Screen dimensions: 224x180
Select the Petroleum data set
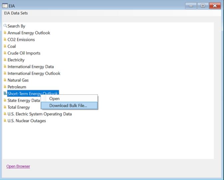click(x=17, y=87)
